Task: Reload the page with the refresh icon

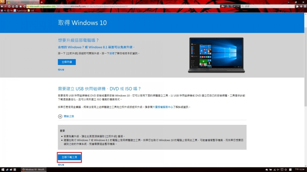Action: pyautogui.click(x=24, y=6)
